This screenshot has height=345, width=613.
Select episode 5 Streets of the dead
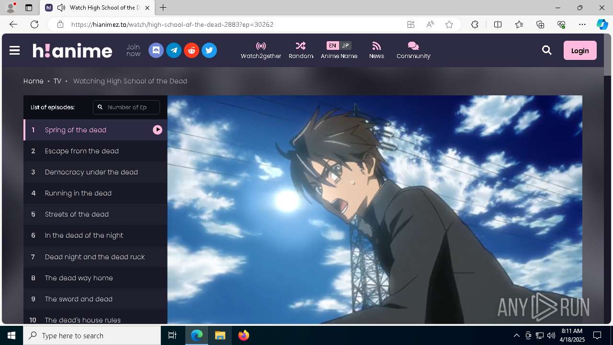point(95,214)
